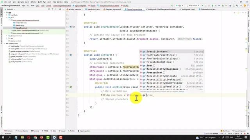The width and height of the screenshot is (250, 140).
Task: Click the override gutter icon beside onClick
Action: (71, 87)
